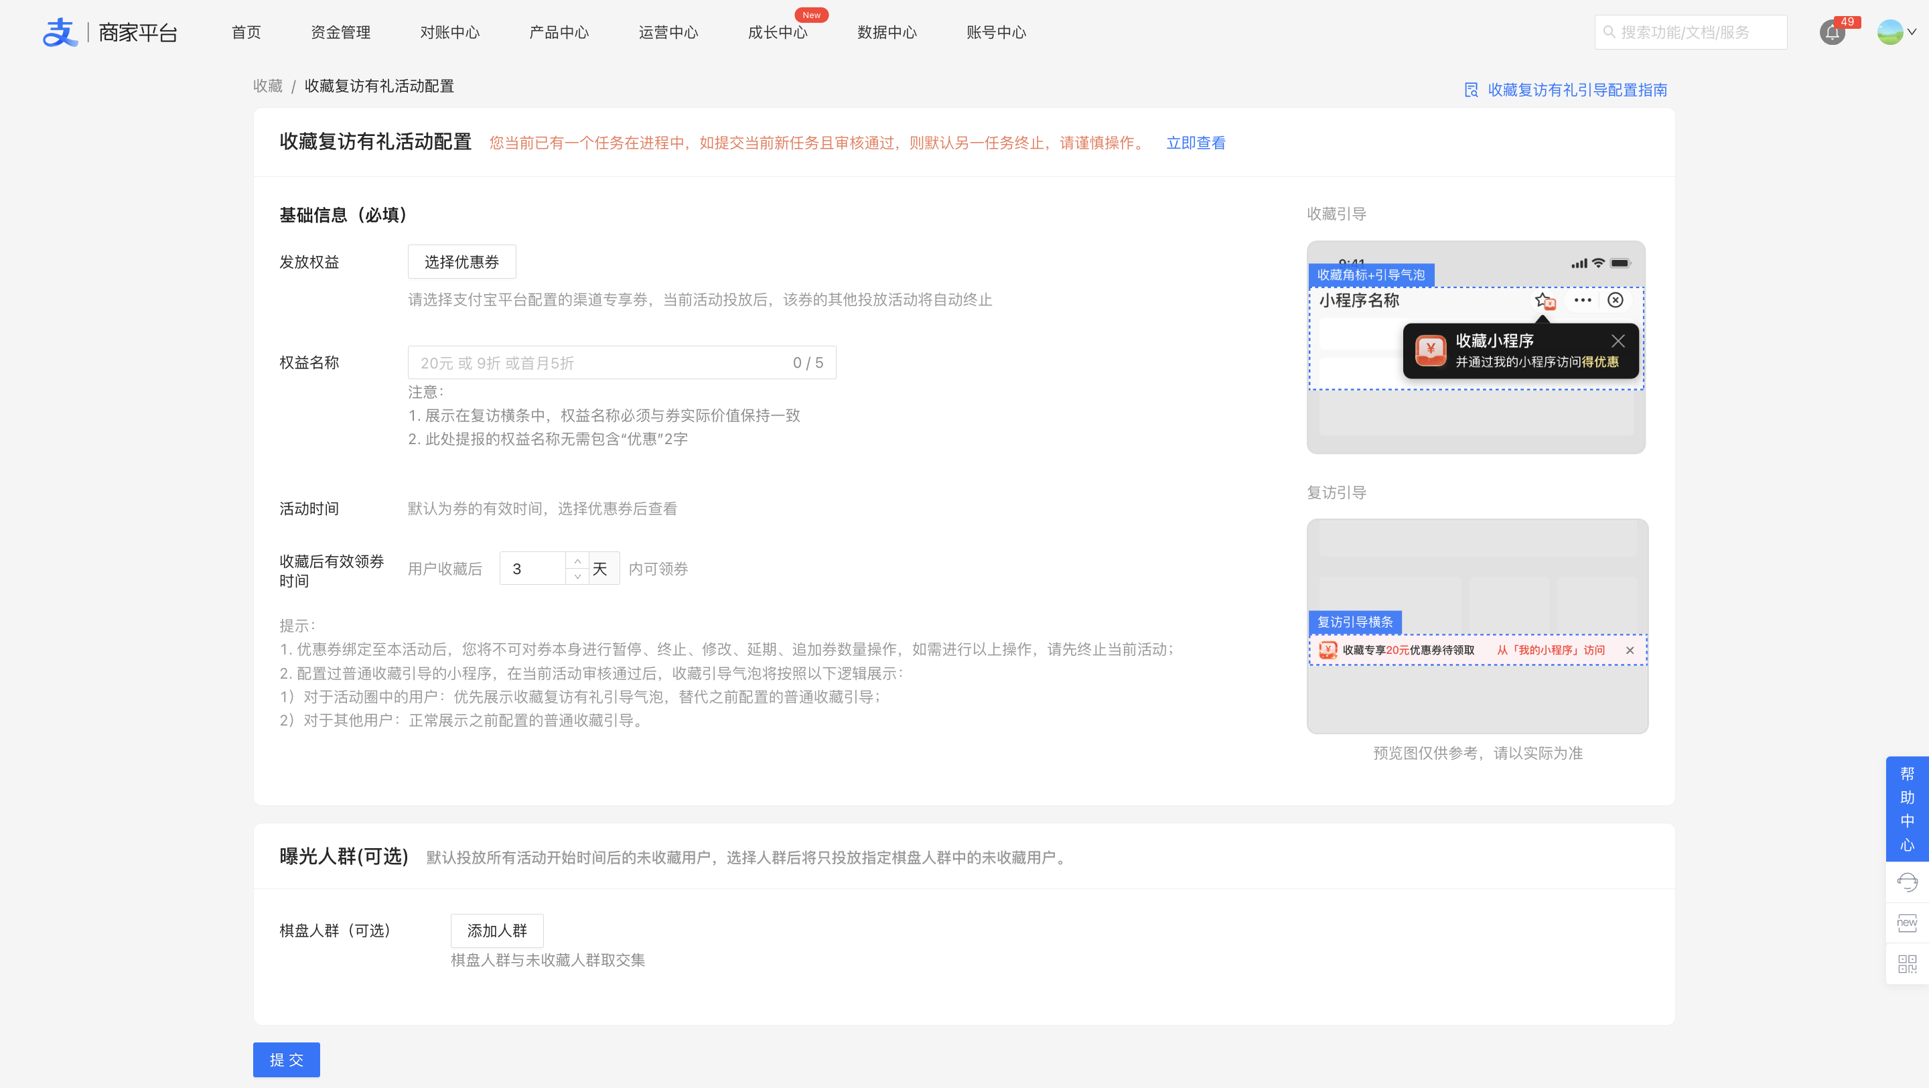This screenshot has width=1929, height=1088.
Task: Open 产品中心 menu
Action: coord(559,32)
